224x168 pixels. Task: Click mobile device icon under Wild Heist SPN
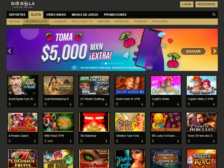(x=45, y=141)
